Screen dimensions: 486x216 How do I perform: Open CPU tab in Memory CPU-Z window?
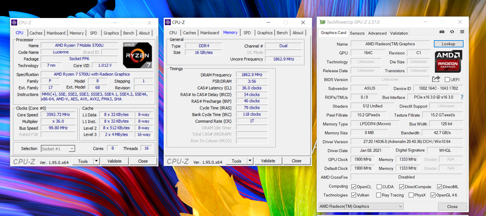pos(173,33)
